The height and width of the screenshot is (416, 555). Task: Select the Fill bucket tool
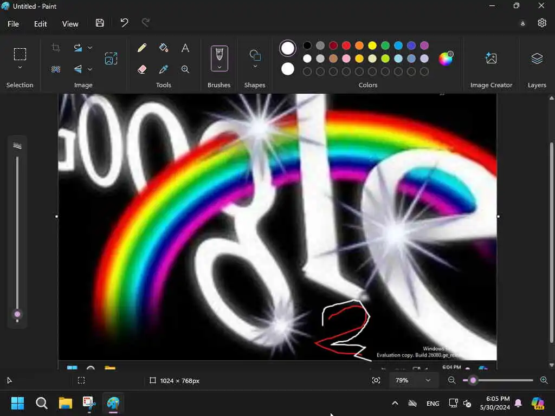(164, 48)
